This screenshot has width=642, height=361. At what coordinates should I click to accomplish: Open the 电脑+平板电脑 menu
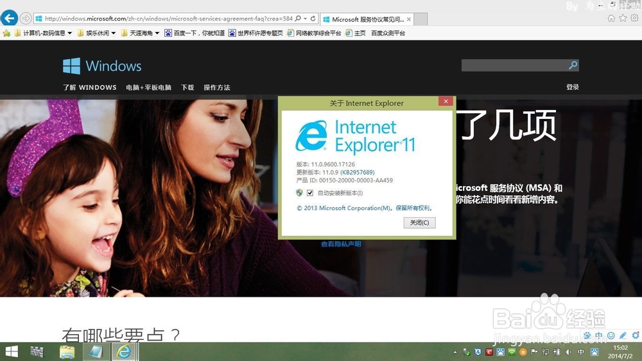[149, 87]
